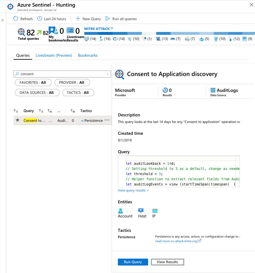Click the lightest heat bar segment above (1)
Viewport: 255px width, 273px height.
(149, 33)
